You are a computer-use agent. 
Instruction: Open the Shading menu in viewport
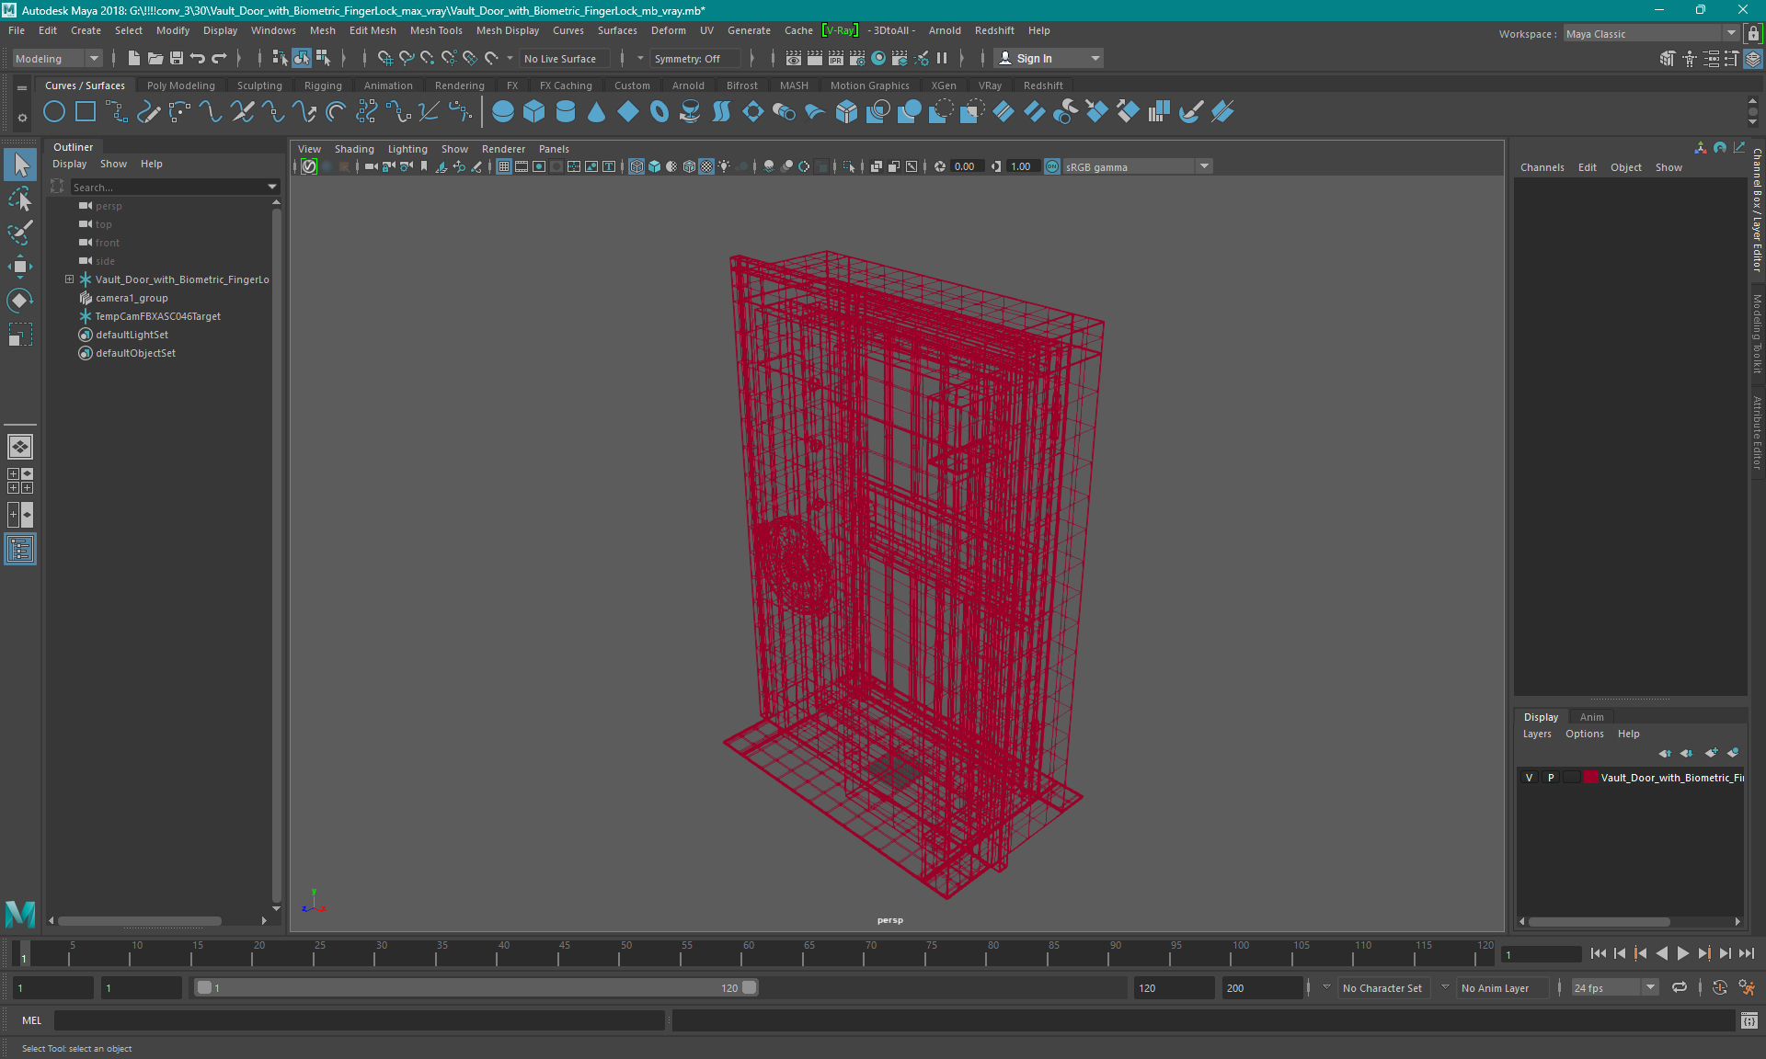click(x=353, y=149)
